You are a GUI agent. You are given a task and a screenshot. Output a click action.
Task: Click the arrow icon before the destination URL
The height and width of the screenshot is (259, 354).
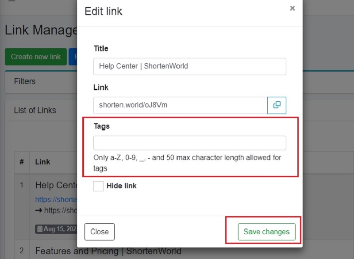click(x=38, y=210)
